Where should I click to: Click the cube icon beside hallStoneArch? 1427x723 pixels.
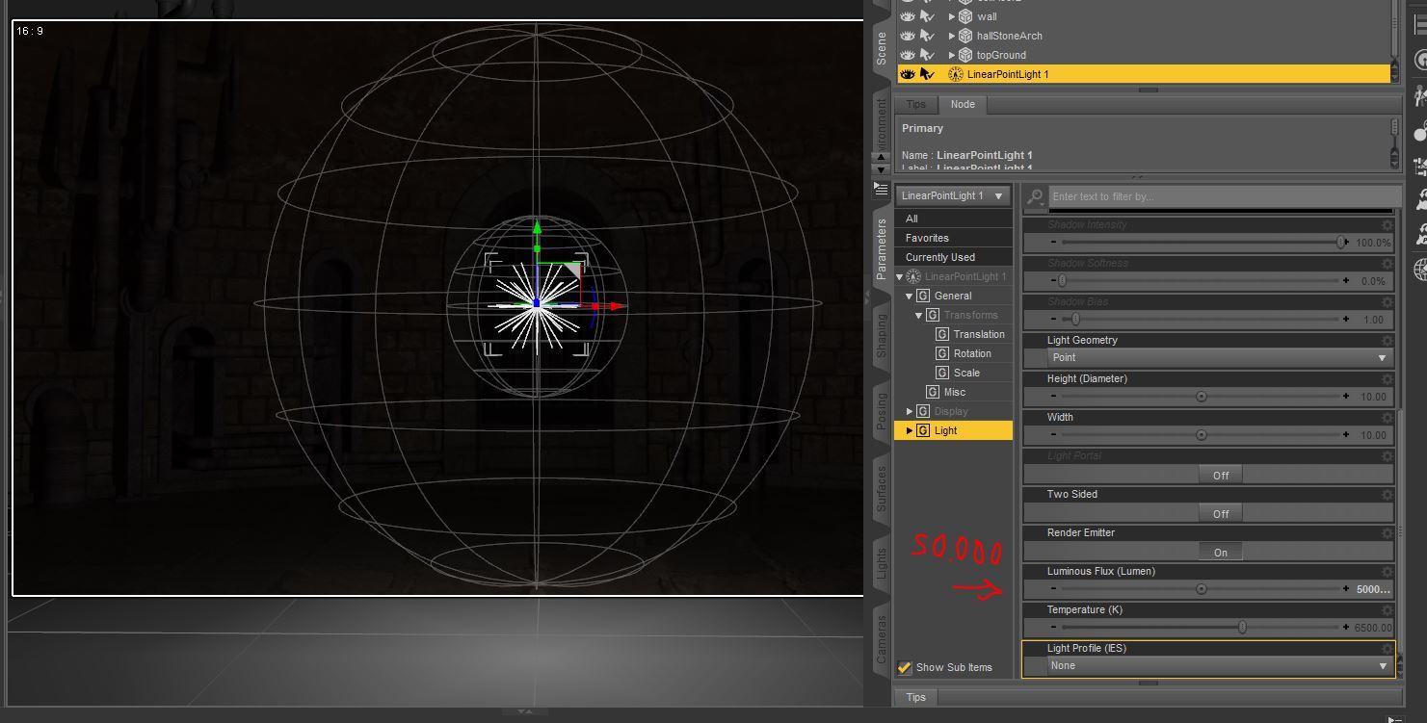tap(965, 36)
